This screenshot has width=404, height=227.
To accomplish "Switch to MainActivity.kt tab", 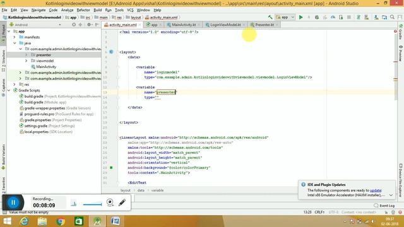I will (184, 25).
